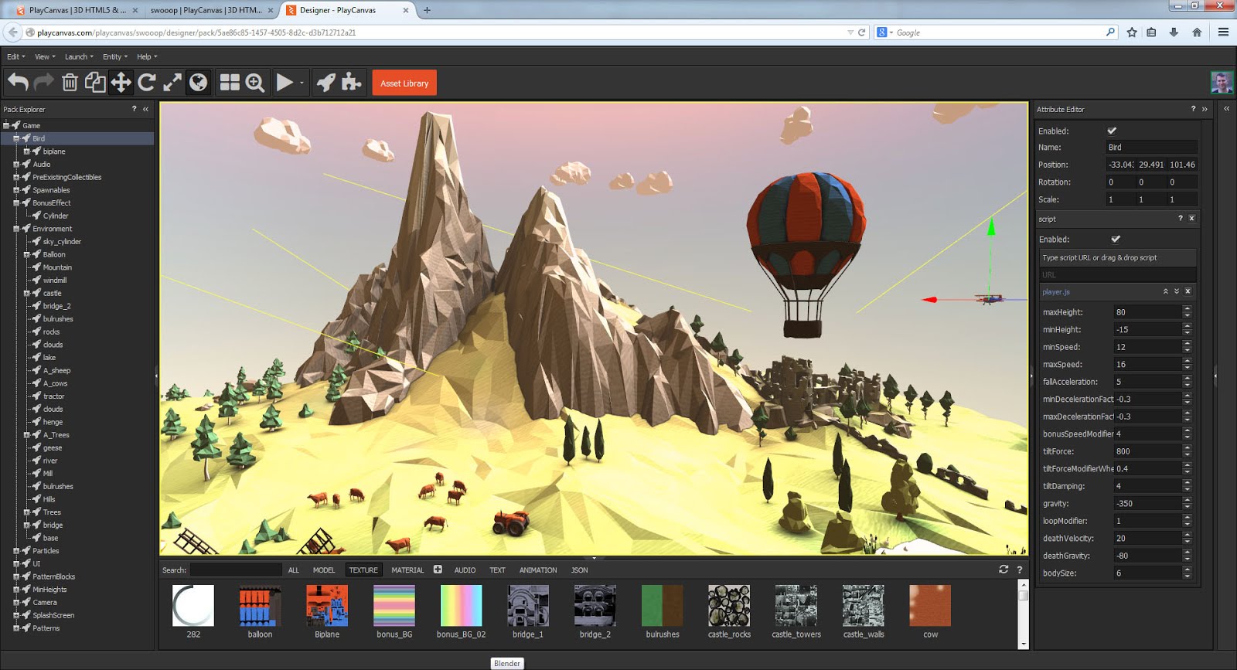1237x670 pixels.
Task: Undo the last action in toolbar
Action: click(19, 82)
